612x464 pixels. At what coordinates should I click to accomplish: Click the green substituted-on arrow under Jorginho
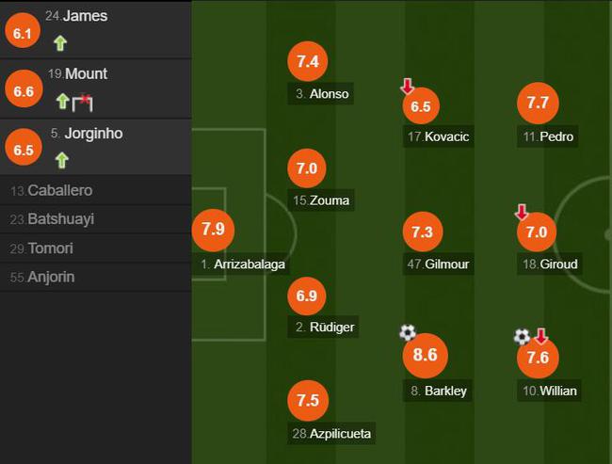click(x=61, y=160)
